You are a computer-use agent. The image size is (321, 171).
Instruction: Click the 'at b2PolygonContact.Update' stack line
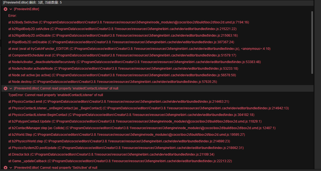(135, 121)
